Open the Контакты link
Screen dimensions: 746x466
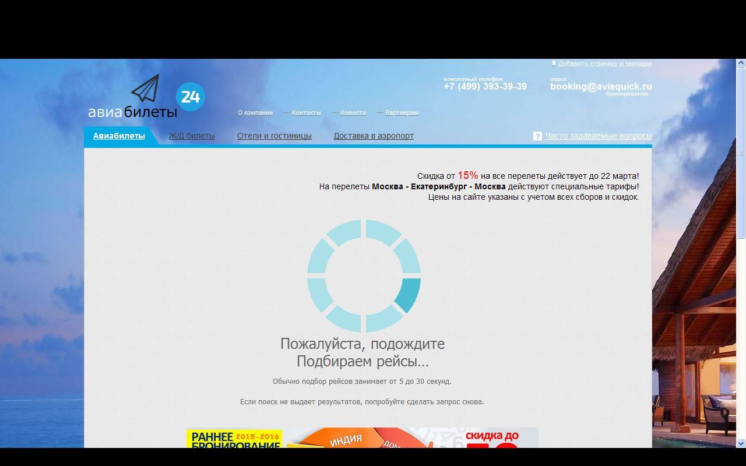(307, 112)
